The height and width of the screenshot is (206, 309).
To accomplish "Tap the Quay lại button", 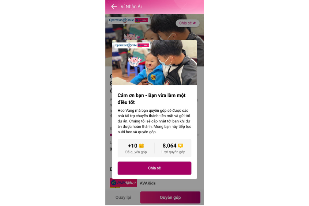I will coord(123,197).
